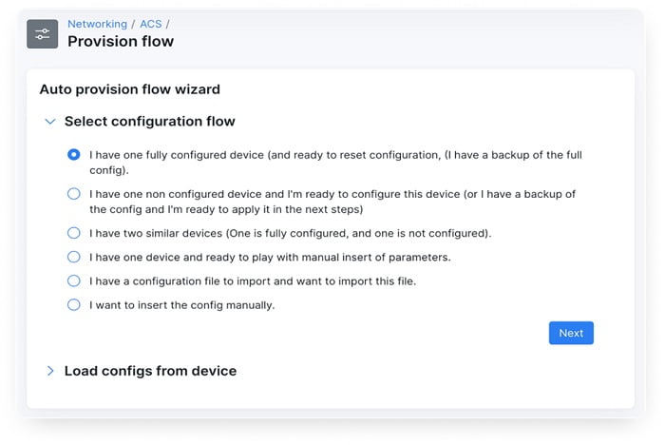Screen dimensions: 665x445
Task: Select the one fully configured device option
Action: (x=73, y=154)
